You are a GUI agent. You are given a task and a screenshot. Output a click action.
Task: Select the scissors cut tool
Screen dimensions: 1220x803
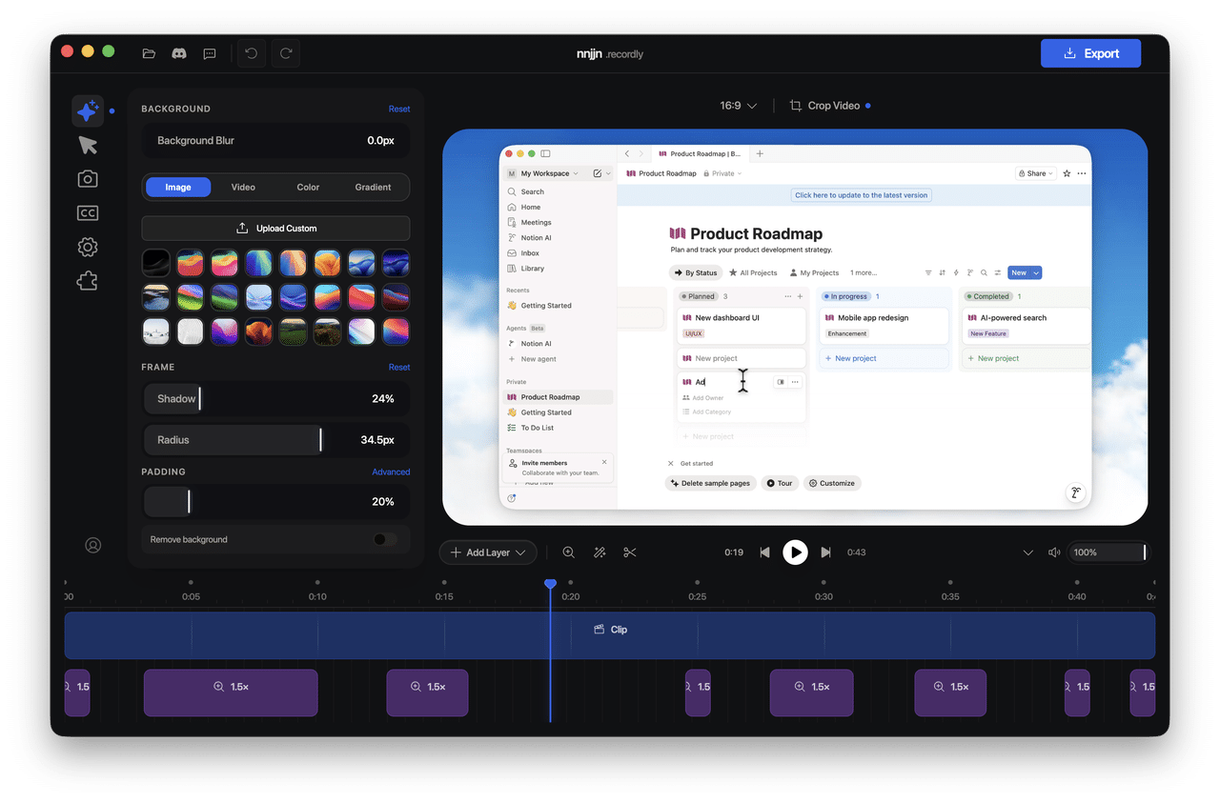pyautogui.click(x=630, y=552)
